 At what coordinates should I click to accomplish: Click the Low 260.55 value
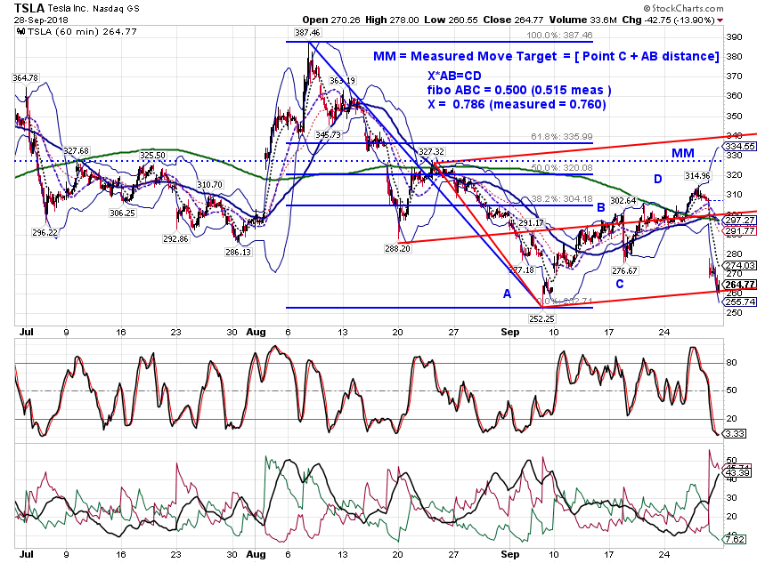[451, 20]
